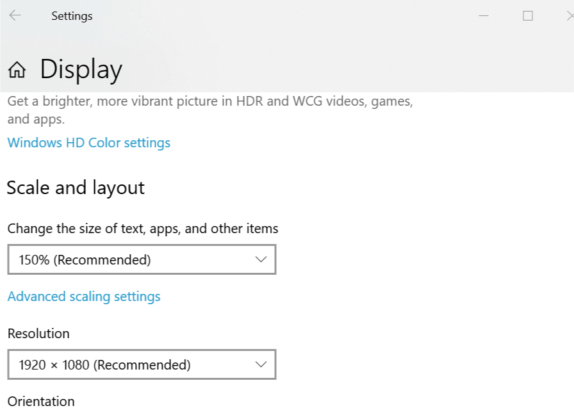Go to Settings home via house icon
This screenshot has width=574, height=415.
17,70
